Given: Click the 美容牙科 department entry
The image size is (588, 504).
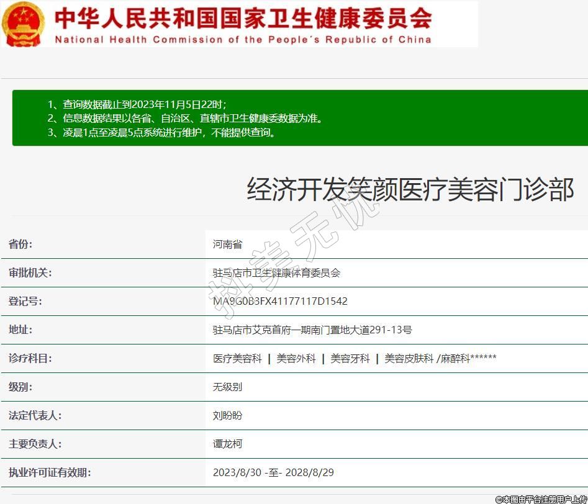Looking at the screenshot, I should [x=350, y=358].
